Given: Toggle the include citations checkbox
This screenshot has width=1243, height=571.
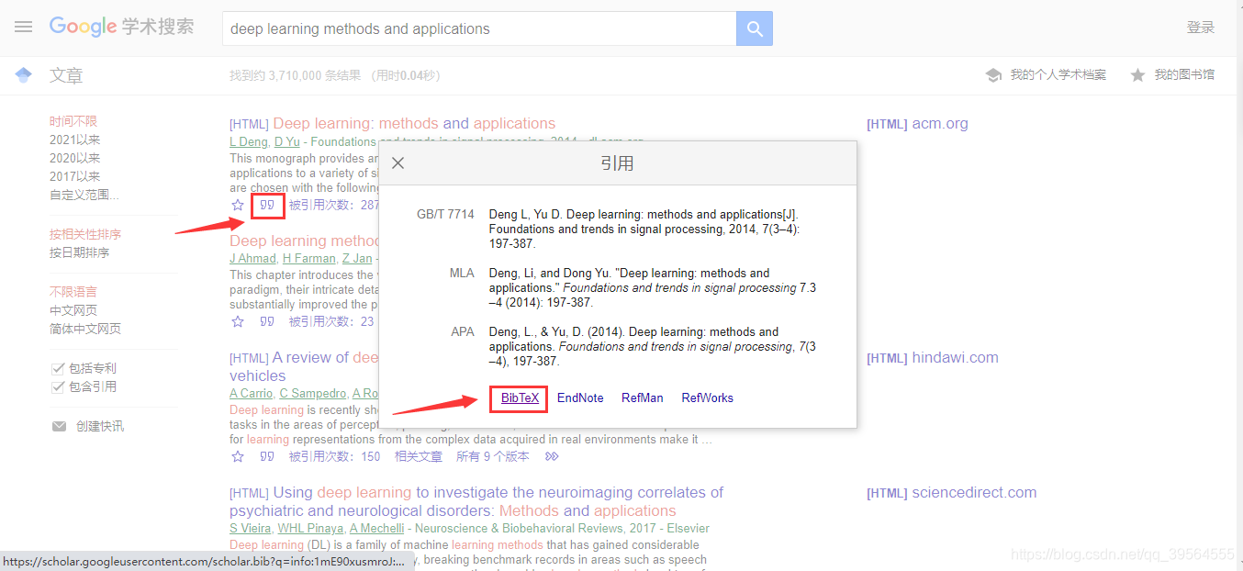Looking at the screenshot, I should [x=58, y=386].
